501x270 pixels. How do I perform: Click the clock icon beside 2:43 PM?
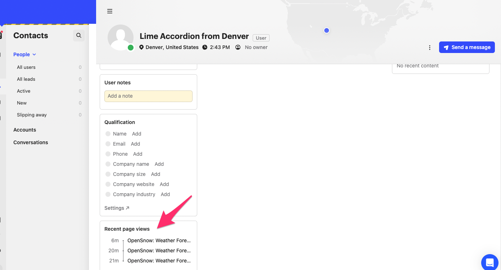tap(205, 47)
